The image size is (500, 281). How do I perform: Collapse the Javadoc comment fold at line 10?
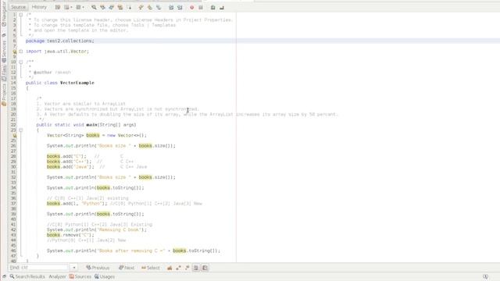point(21,62)
